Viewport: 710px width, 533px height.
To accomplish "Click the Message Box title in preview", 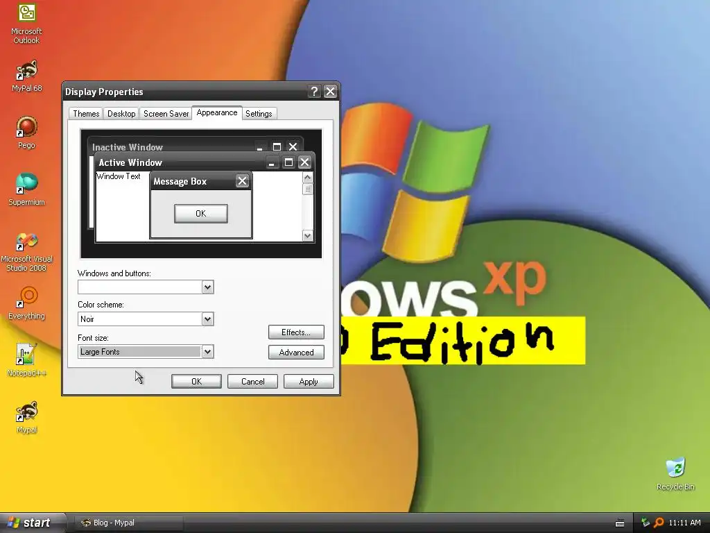I will pyautogui.click(x=180, y=181).
